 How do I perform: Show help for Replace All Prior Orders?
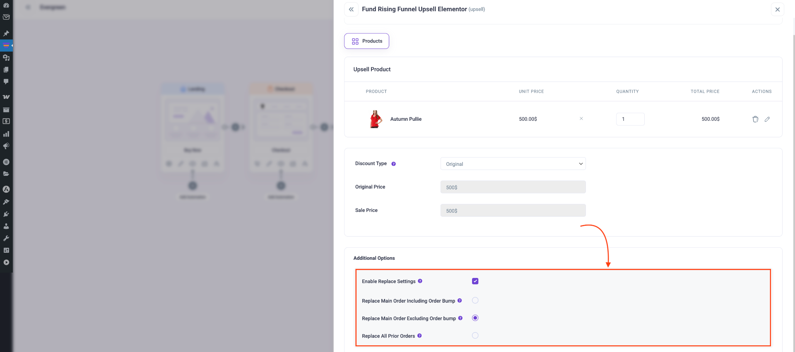[419, 336]
